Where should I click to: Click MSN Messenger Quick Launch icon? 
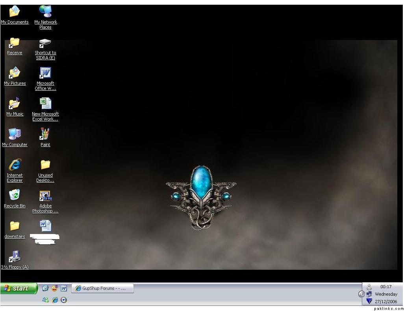pyautogui.click(x=46, y=300)
